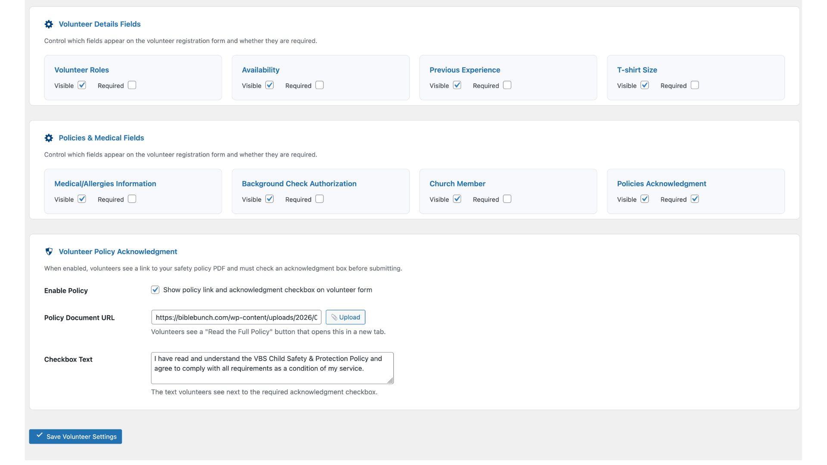827x465 pixels.
Task: Click inside the Checkbox Text textarea
Action: point(272,368)
